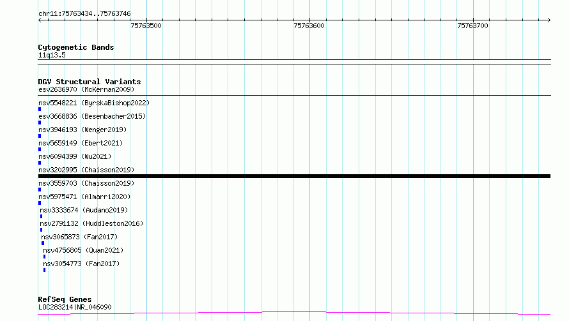Open variant nsv3946193 (Wenger2019)

[82, 130]
